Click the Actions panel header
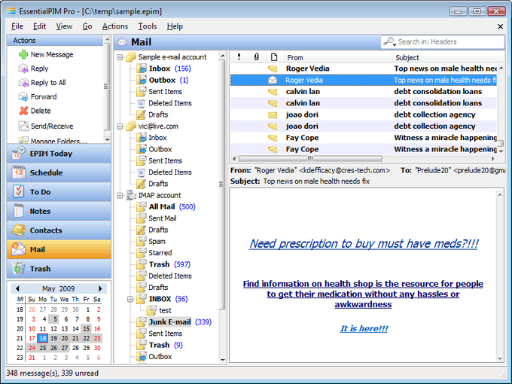Image resolution: width=512 pixels, height=384 pixels. point(55,41)
